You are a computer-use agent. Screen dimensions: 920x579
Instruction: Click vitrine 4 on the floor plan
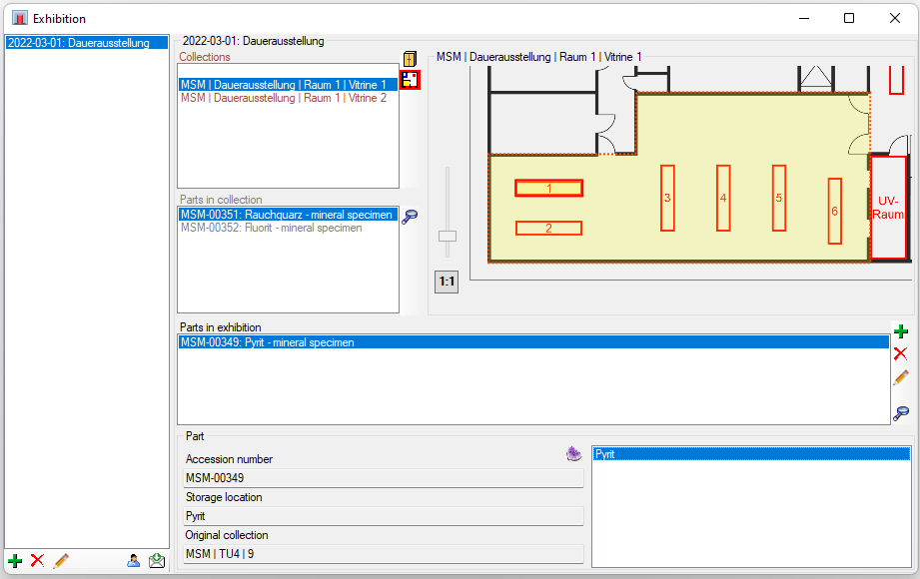pyautogui.click(x=723, y=198)
